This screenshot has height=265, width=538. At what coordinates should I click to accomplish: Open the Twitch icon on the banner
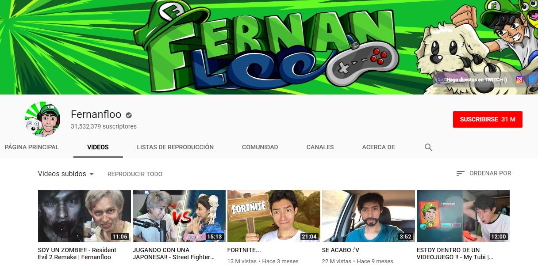[x=441, y=79]
